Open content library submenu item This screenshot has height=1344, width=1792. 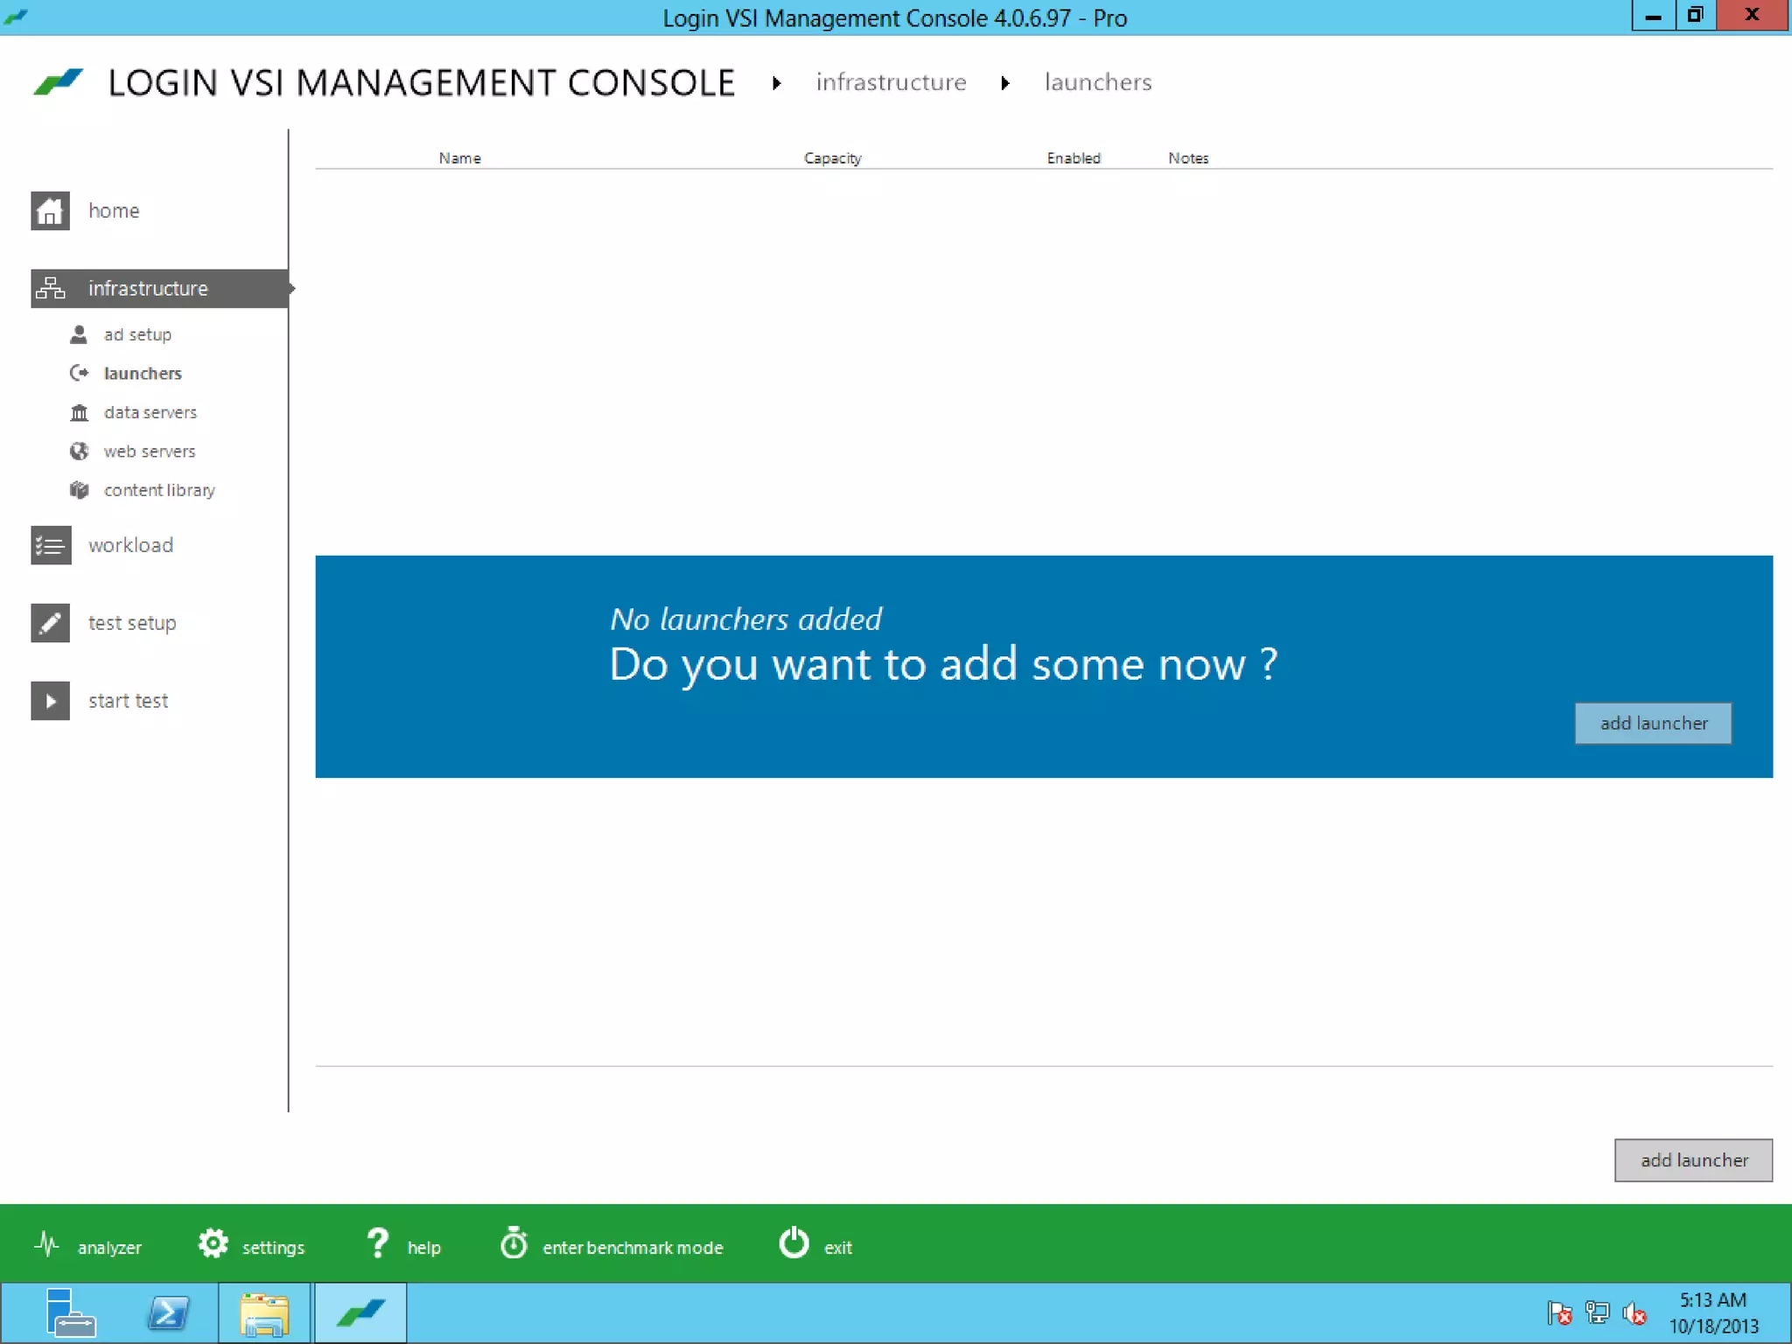[158, 491]
